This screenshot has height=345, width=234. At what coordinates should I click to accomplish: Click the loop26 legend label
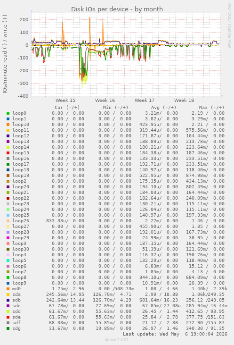[x=21, y=221]
